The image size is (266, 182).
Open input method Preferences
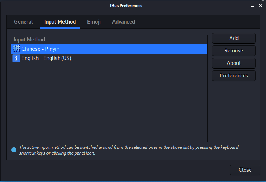[x=234, y=76]
